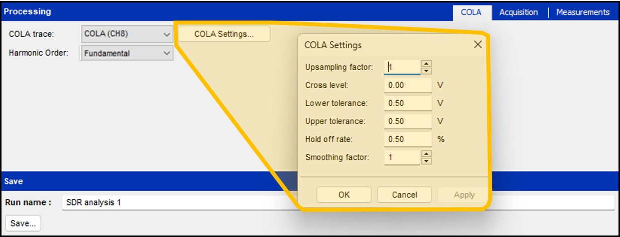Edit the Upper tolerance value field
Viewport: 620px width, 237px height.
(407, 121)
